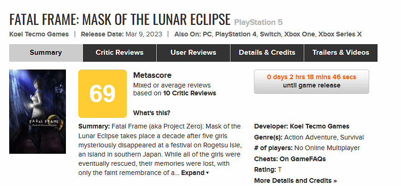Open the Summary tab
The height and width of the screenshot is (186, 401).
click(46, 52)
